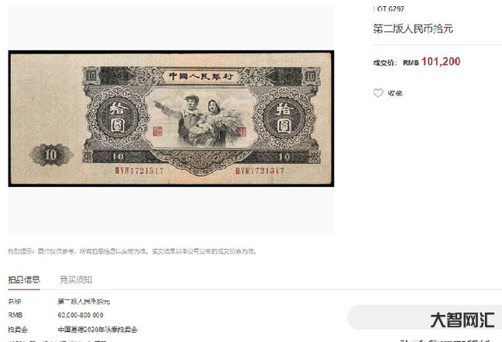
Task: Click the heart favorite icon
Action: [x=378, y=93]
